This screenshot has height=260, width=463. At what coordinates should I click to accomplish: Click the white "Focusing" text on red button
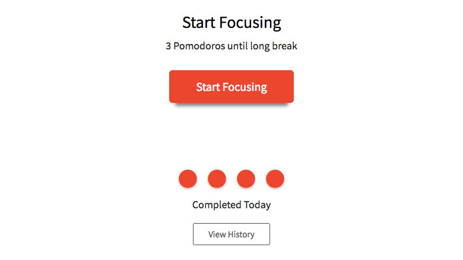click(245, 87)
